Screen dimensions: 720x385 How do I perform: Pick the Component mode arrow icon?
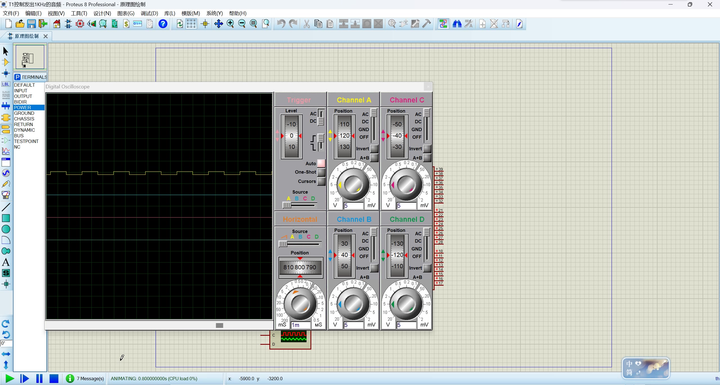[6, 62]
